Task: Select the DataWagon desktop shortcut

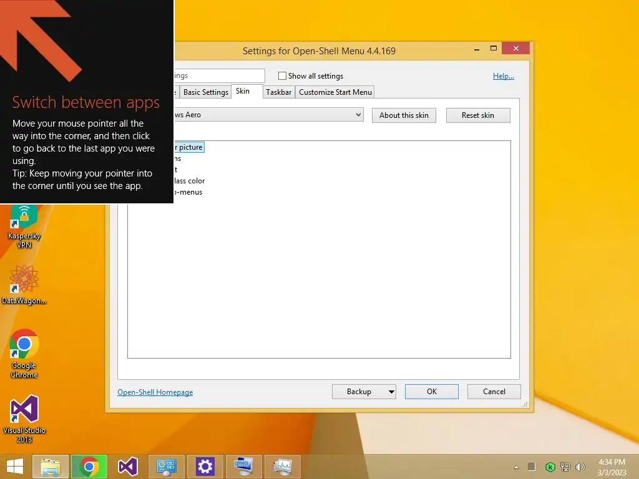Action: click(x=24, y=284)
